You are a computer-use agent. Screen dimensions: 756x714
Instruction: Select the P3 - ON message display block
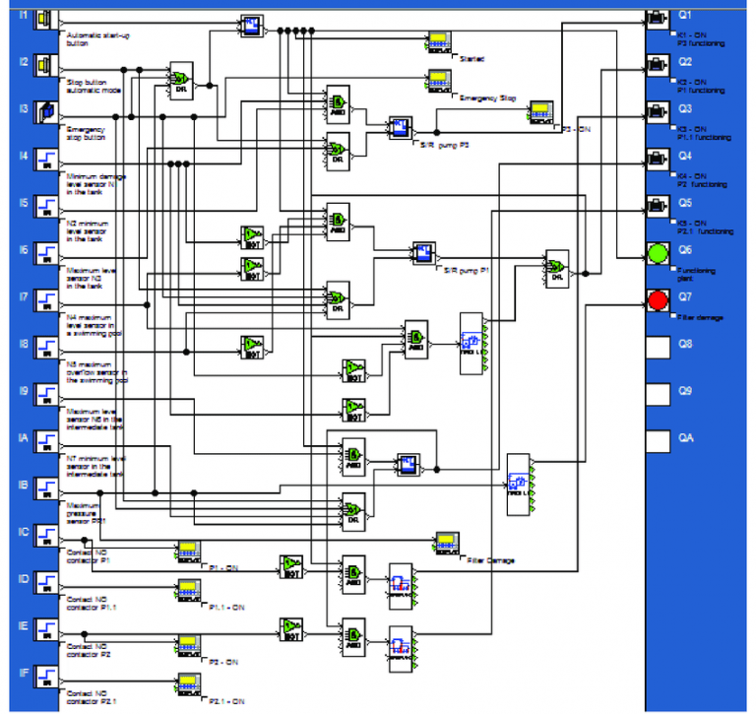542,110
